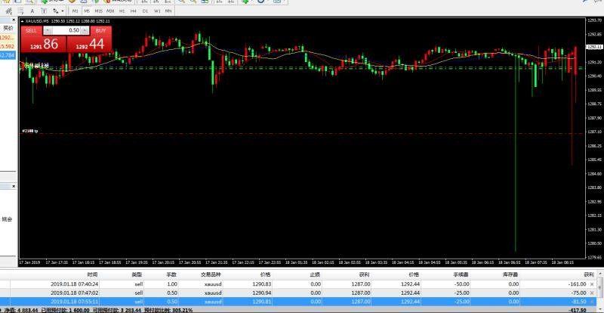604x313 pixels.
Task: Sort by 手数 column header
Action: click(171, 274)
